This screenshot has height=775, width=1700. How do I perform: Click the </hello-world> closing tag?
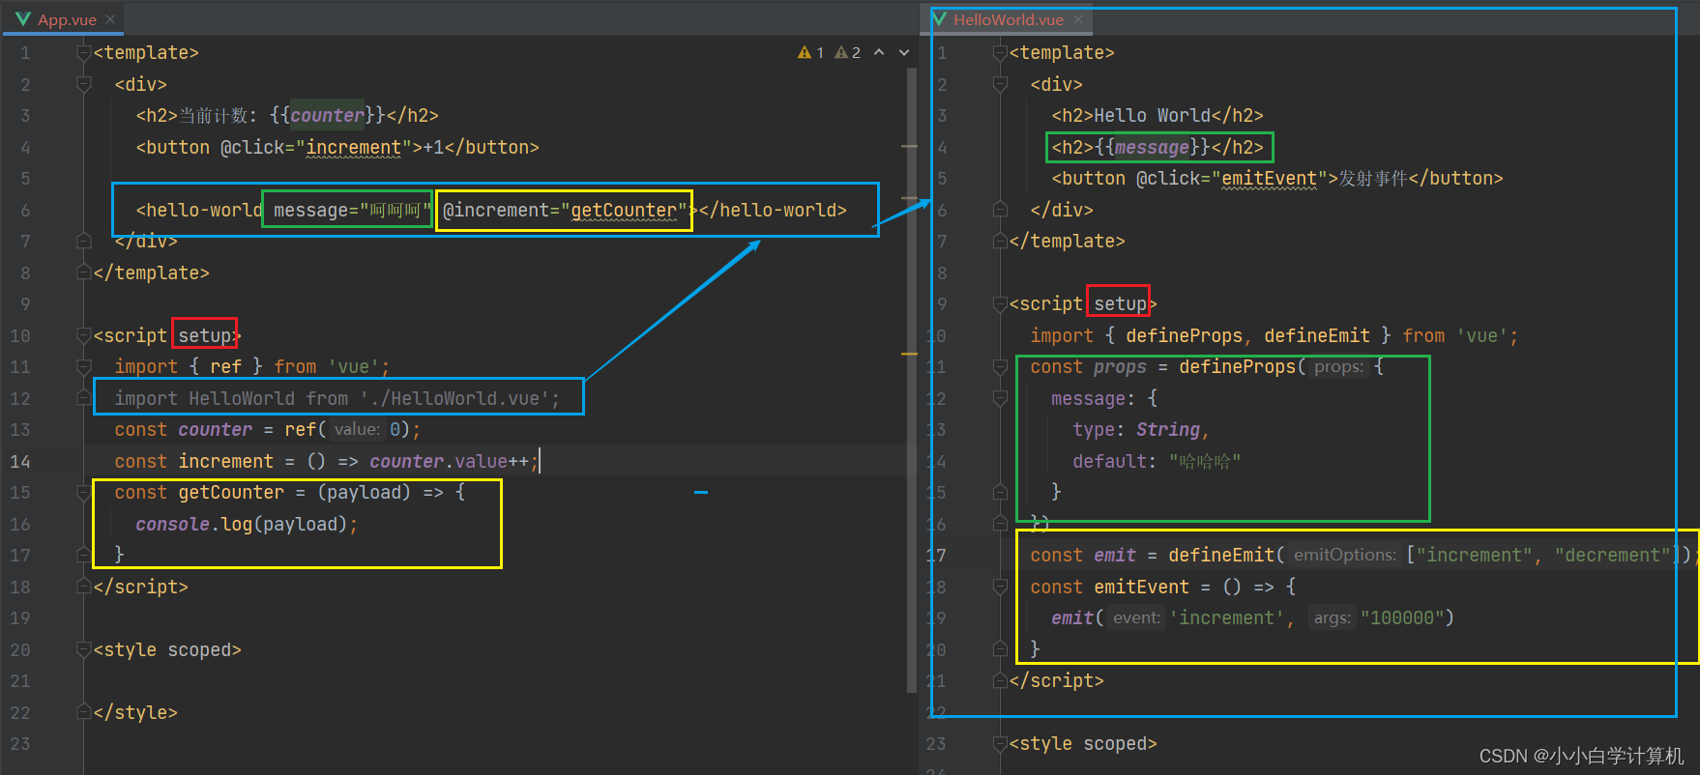773,211
